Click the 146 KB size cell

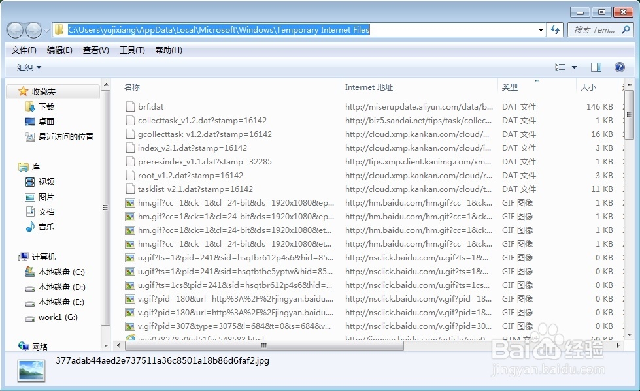tap(599, 107)
